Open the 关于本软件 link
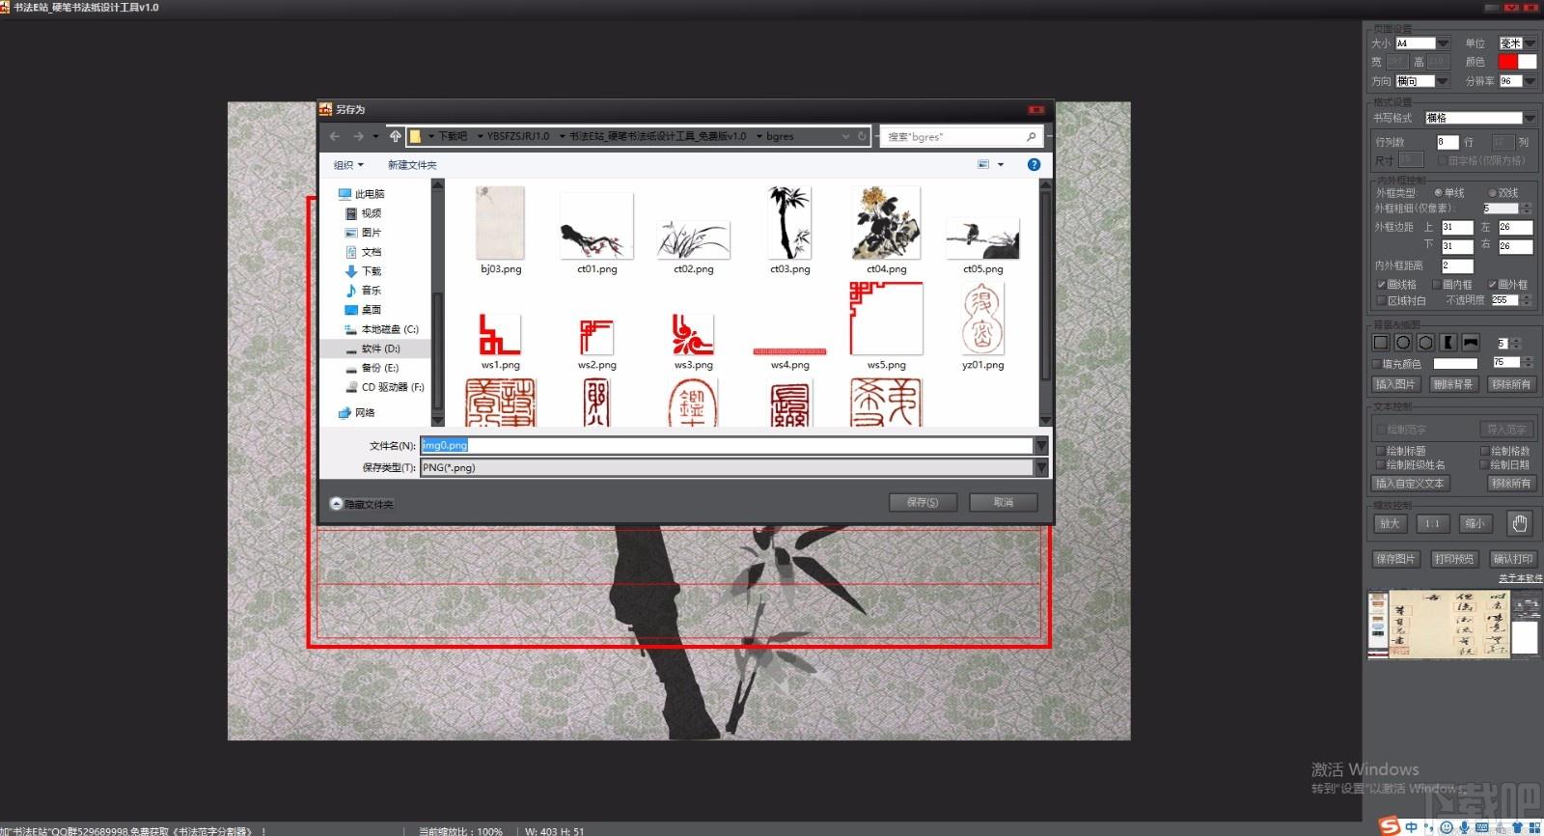Viewport: 1544px width, 836px height. pyautogui.click(x=1520, y=578)
